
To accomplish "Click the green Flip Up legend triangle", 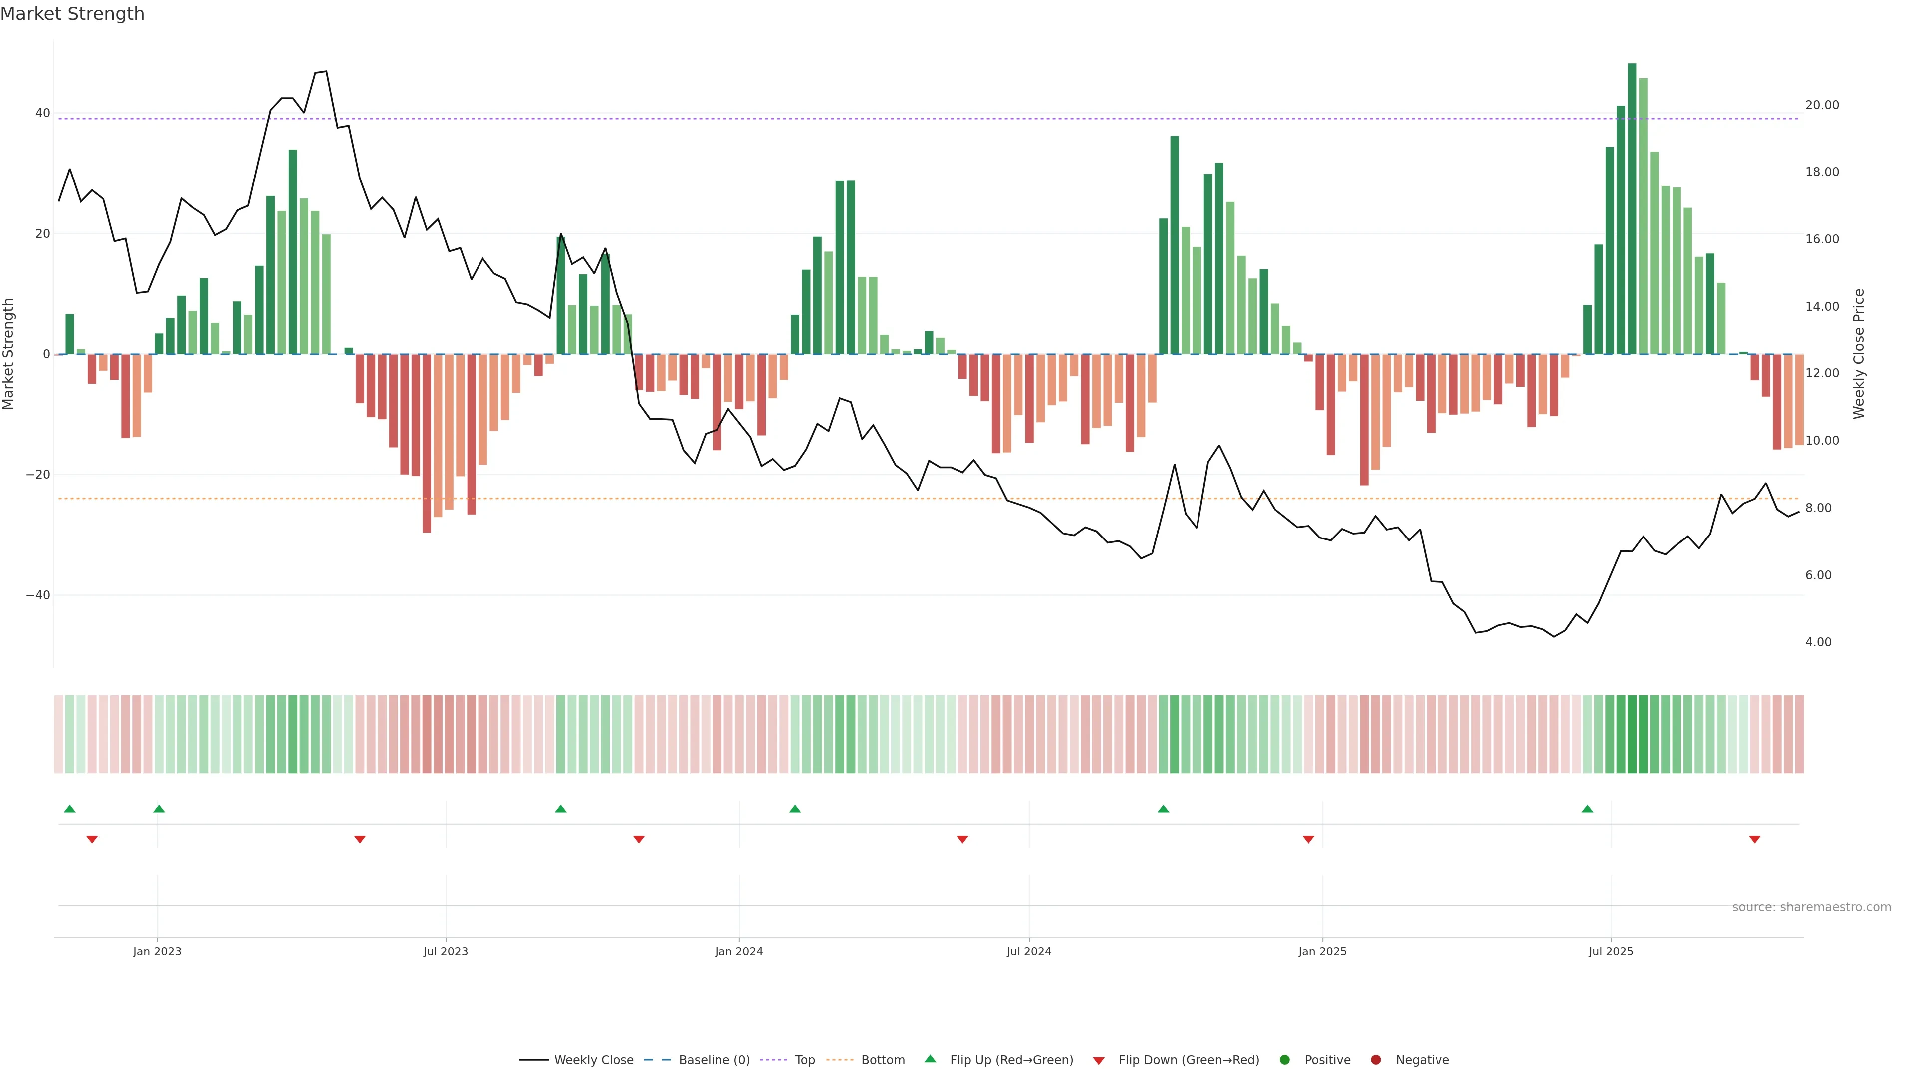I will [930, 1059].
